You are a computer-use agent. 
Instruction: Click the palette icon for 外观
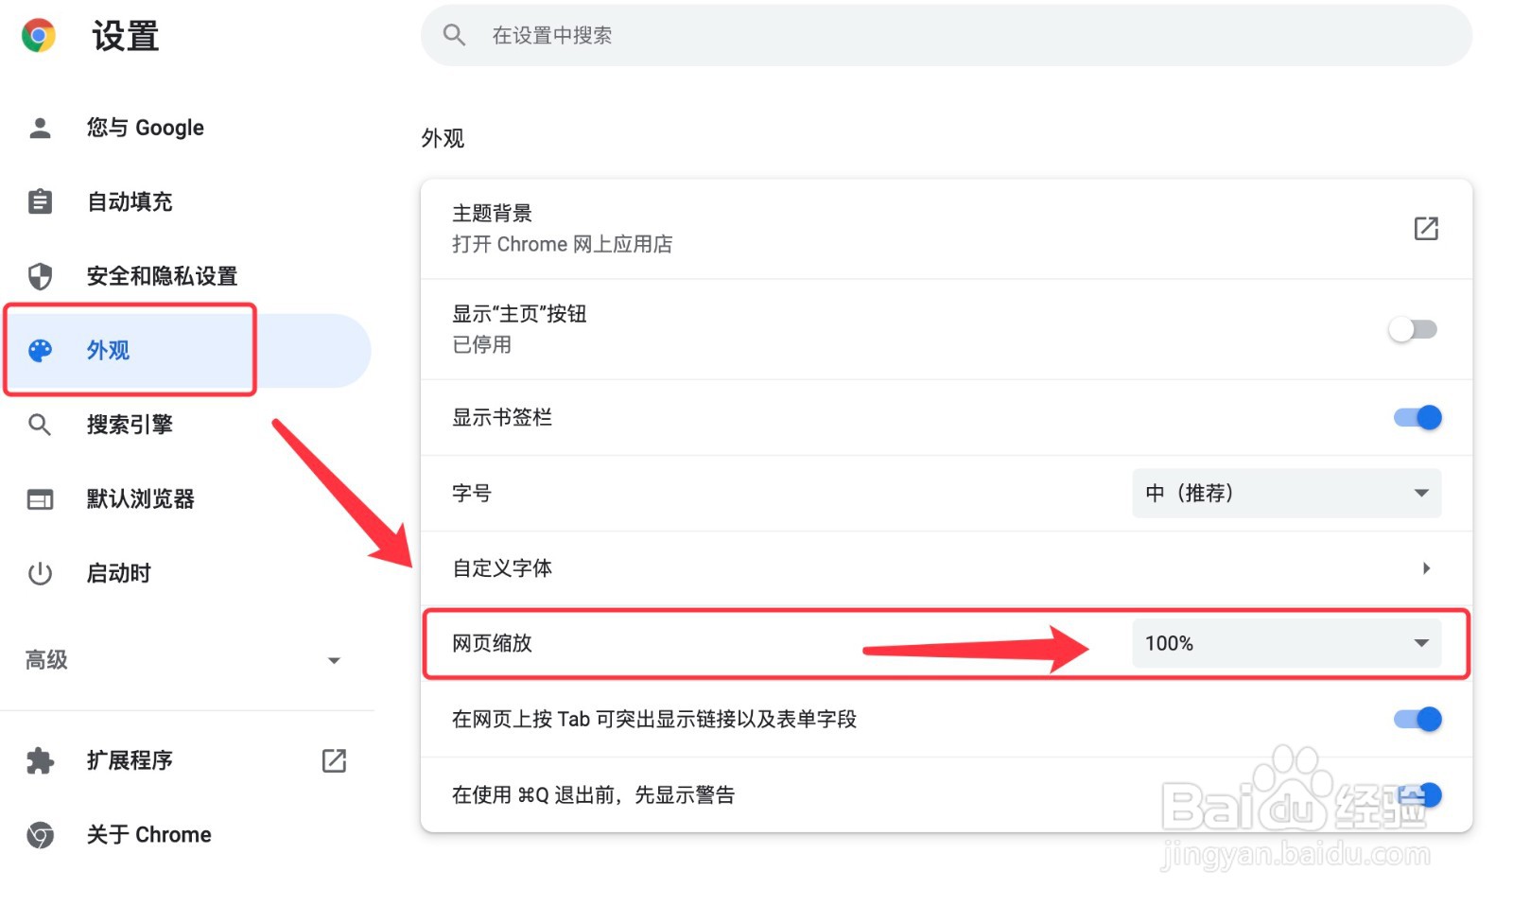point(40,351)
